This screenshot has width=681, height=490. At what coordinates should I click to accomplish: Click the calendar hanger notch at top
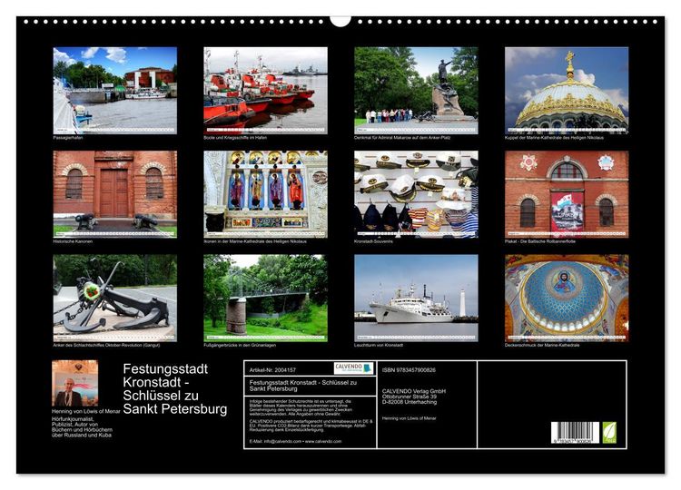(340, 21)
